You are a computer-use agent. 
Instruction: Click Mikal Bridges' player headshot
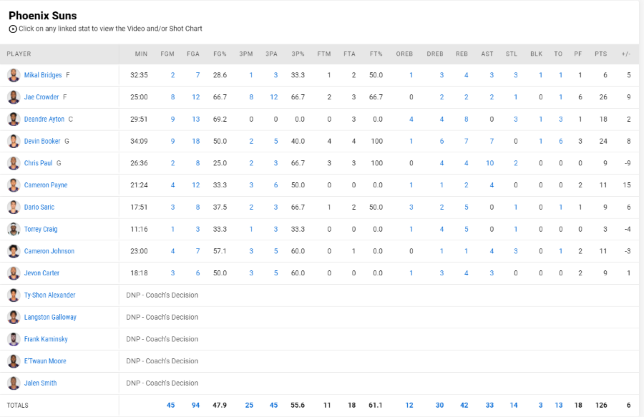tap(14, 75)
